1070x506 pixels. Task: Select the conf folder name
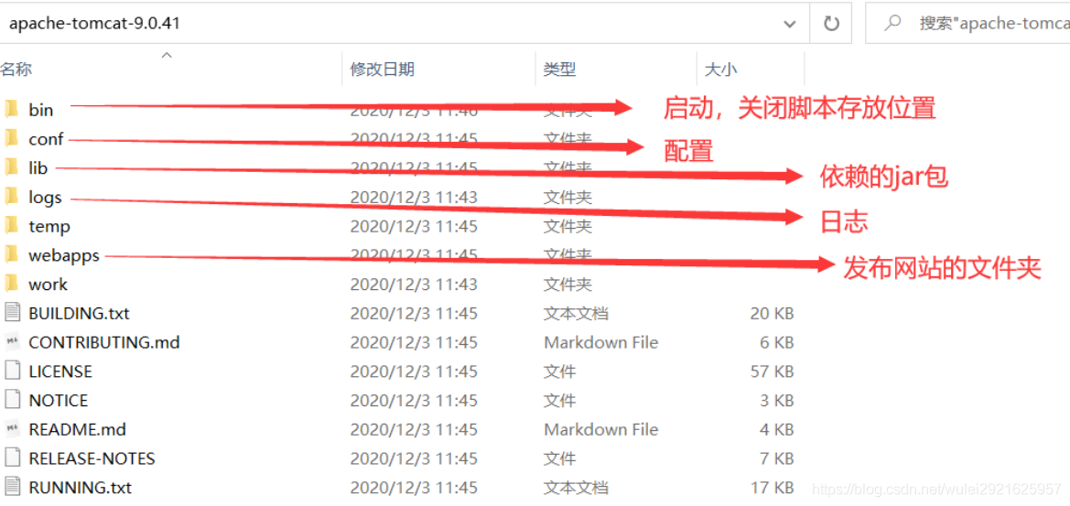pyautogui.click(x=46, y=138)
